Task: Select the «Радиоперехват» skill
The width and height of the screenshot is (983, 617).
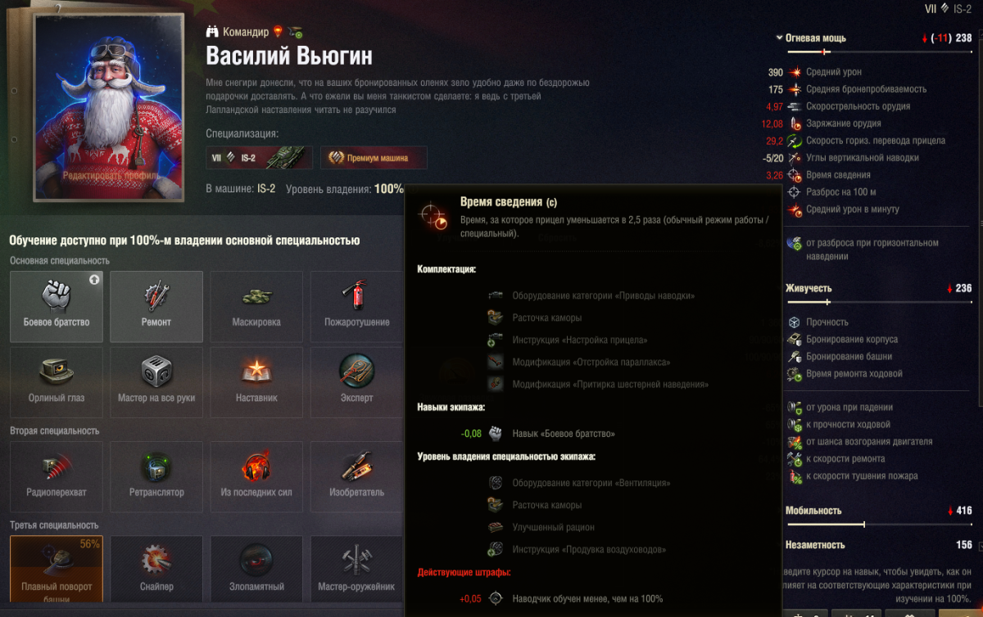Action: click(x=57, y=476)
